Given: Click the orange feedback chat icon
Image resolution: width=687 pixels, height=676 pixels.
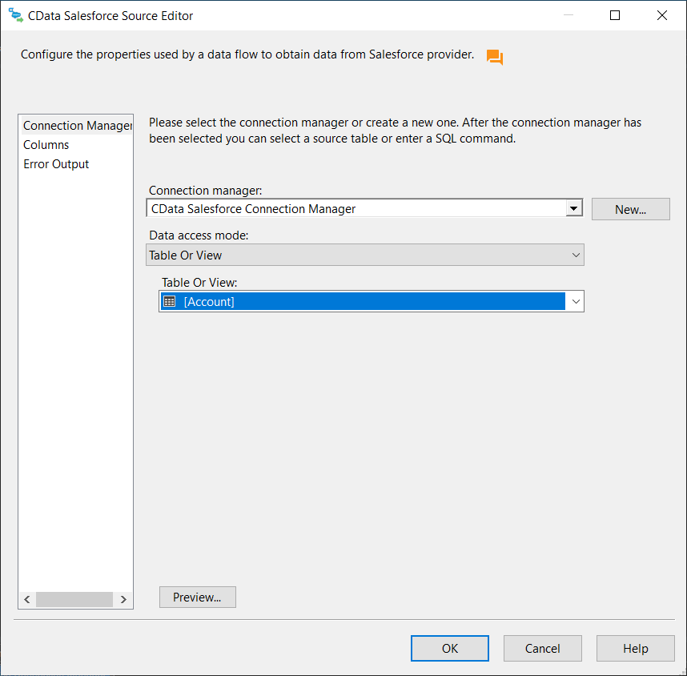Looking at the screenshot, I should 494,57.
